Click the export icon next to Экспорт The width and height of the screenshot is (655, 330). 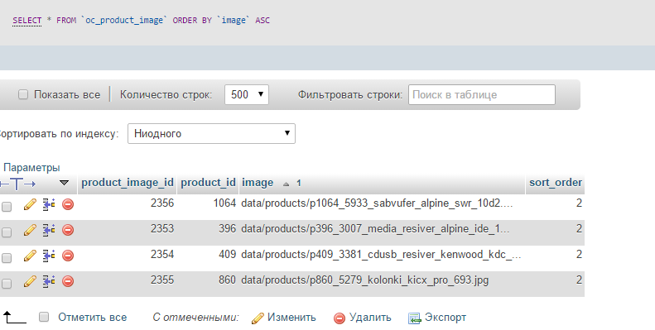[414, 318]
